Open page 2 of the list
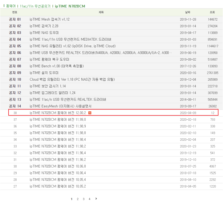 [78, 199]
